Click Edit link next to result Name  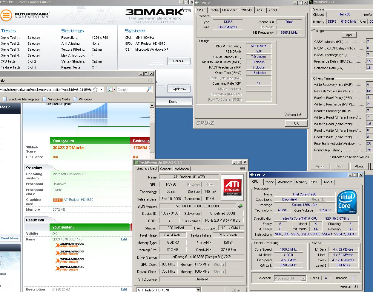[124, 239]
